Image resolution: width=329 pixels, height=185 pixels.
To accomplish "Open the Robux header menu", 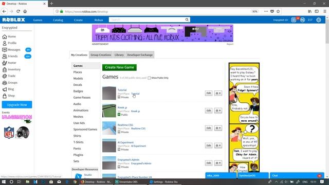I will tap(99, 20).
